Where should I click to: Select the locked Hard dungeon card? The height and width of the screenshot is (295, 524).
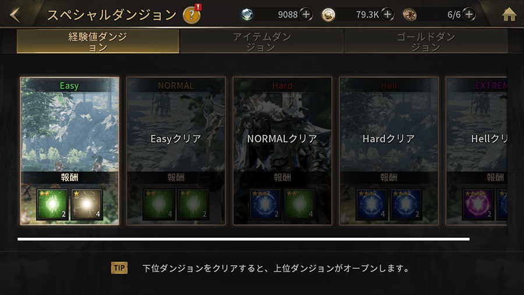tap(282, 151)
